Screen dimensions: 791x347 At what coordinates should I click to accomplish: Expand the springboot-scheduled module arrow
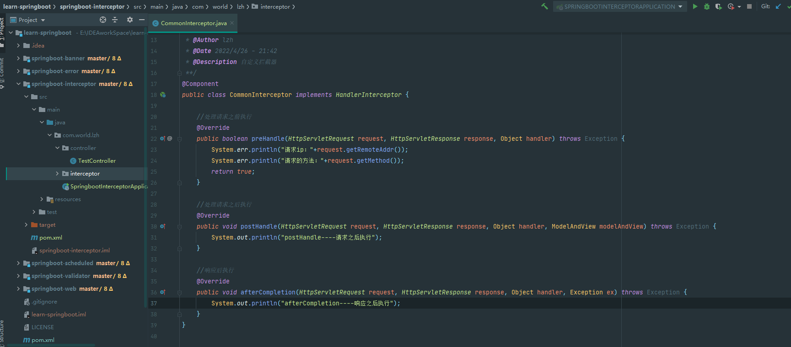point(18,263)
